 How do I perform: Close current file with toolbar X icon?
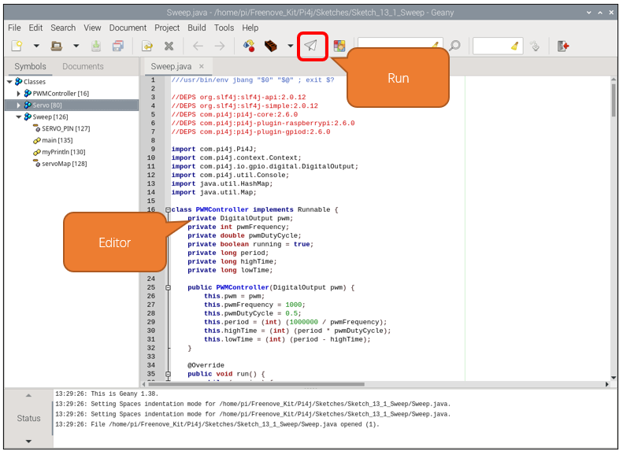tap(169, 46)
